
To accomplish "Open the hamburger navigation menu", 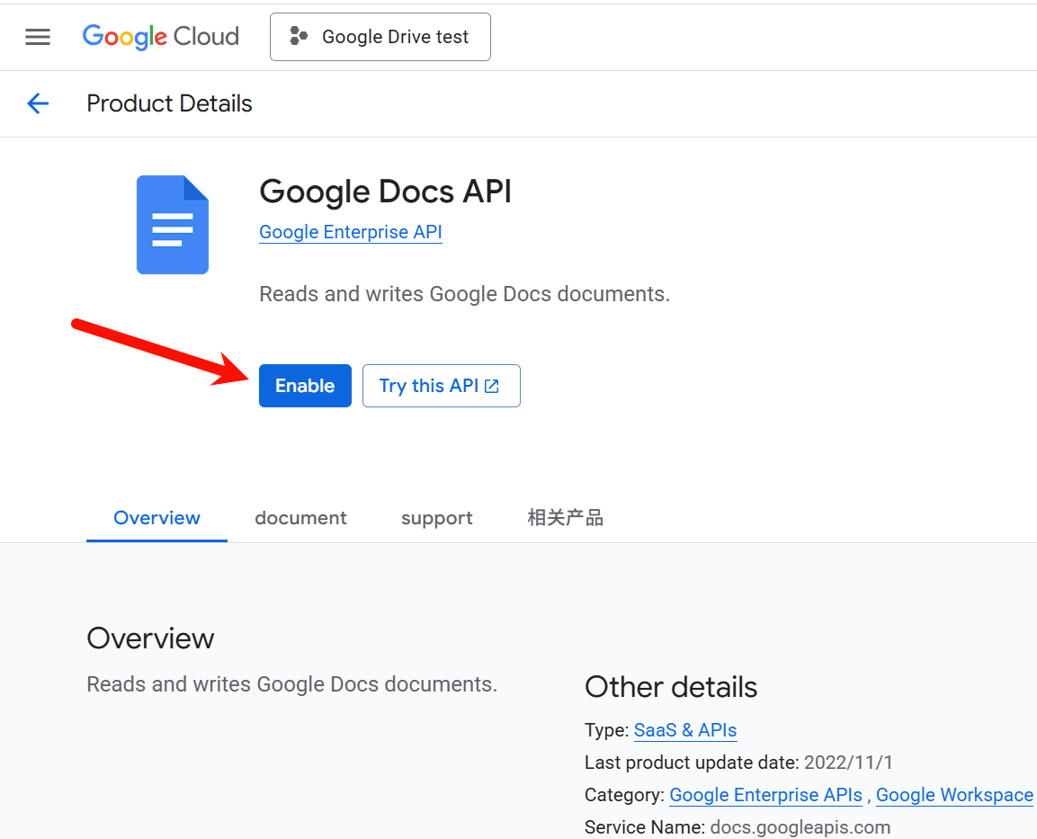I will (x=38, y=37).
